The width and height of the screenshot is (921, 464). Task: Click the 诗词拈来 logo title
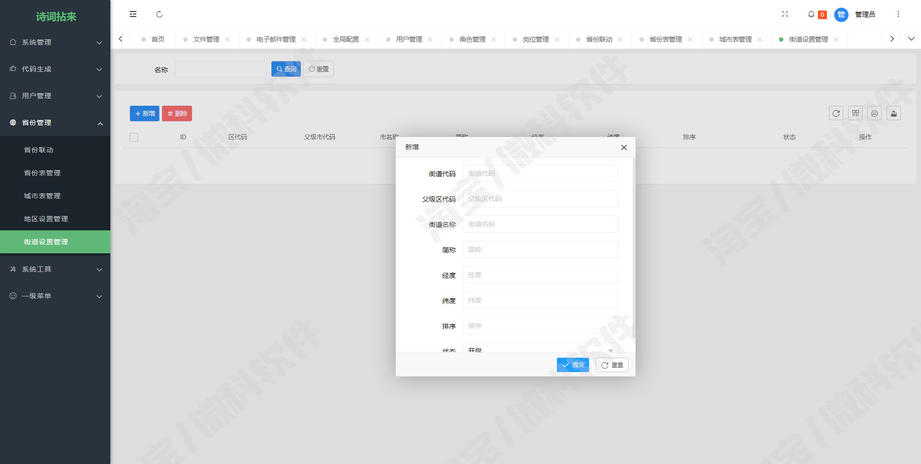(56, 17)
